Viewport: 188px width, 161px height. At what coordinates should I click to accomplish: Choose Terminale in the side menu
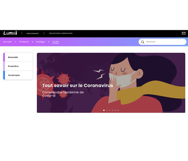(x=18, y=75)
